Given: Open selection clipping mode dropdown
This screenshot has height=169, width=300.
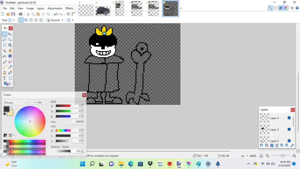Looking at the screenshot, I should point(70,20).
